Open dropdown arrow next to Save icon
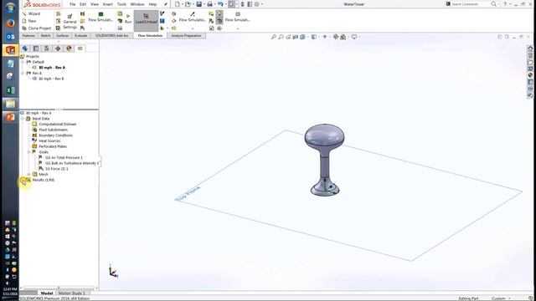536x301 pixels. click(204, 4)
